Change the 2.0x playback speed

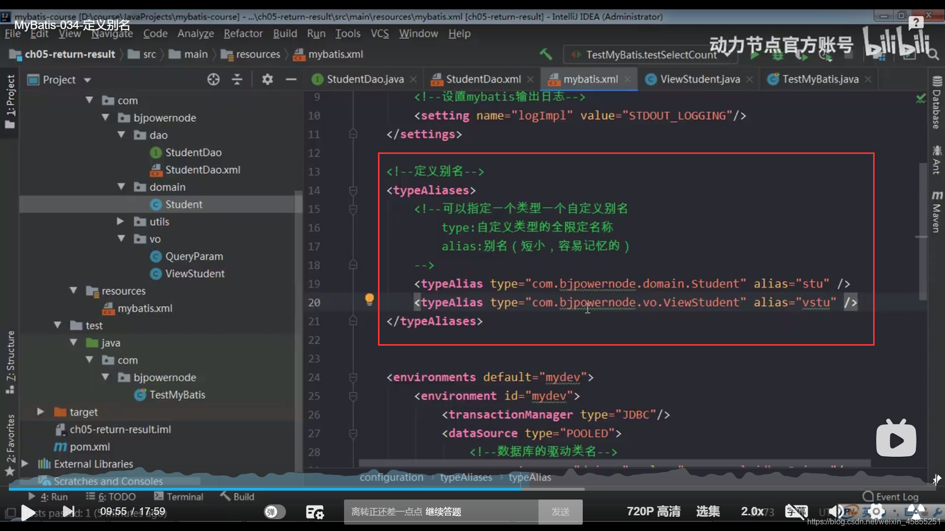click(753, 511)
